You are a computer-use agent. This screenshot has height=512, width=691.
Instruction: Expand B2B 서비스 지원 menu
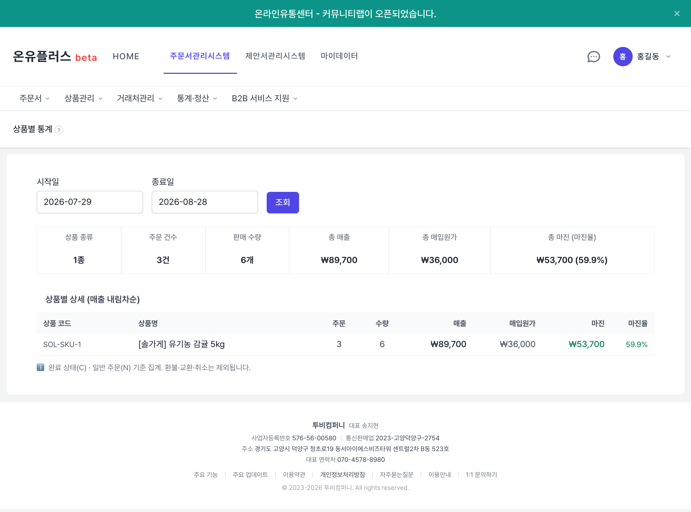[x=265, y=99]
